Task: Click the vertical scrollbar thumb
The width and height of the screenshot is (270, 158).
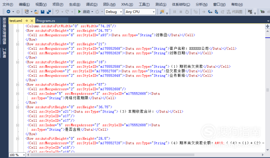Action: coord(267,90)
